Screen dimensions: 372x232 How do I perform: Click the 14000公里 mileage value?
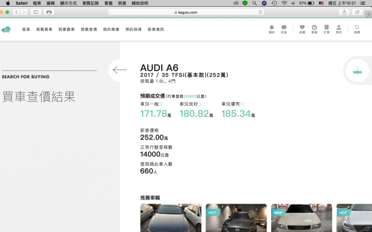tap(154, 154)
